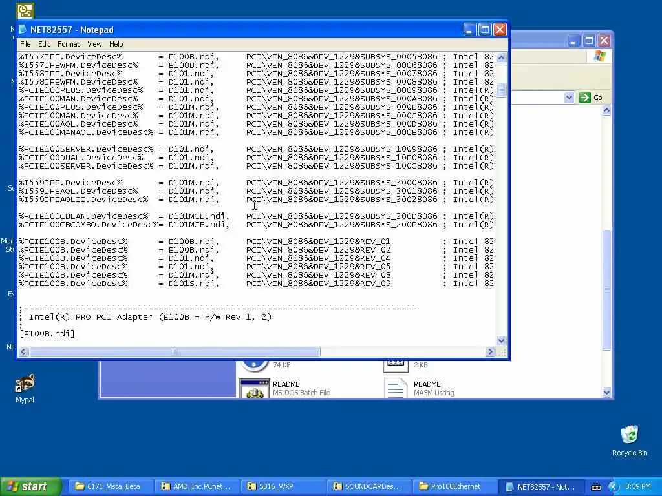Select the Recycle Bin desktop icon
The width and height of the screenshot is (662, 496).
click(629, 435)
